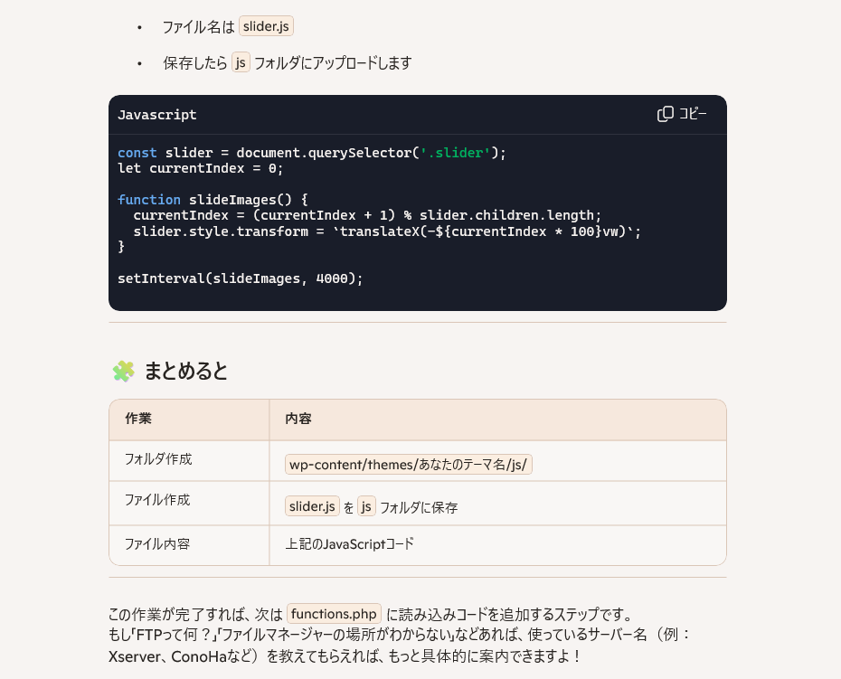841x679 pixels.
Task: Select the ファイル作成 table cell
Action: point(157,500)
